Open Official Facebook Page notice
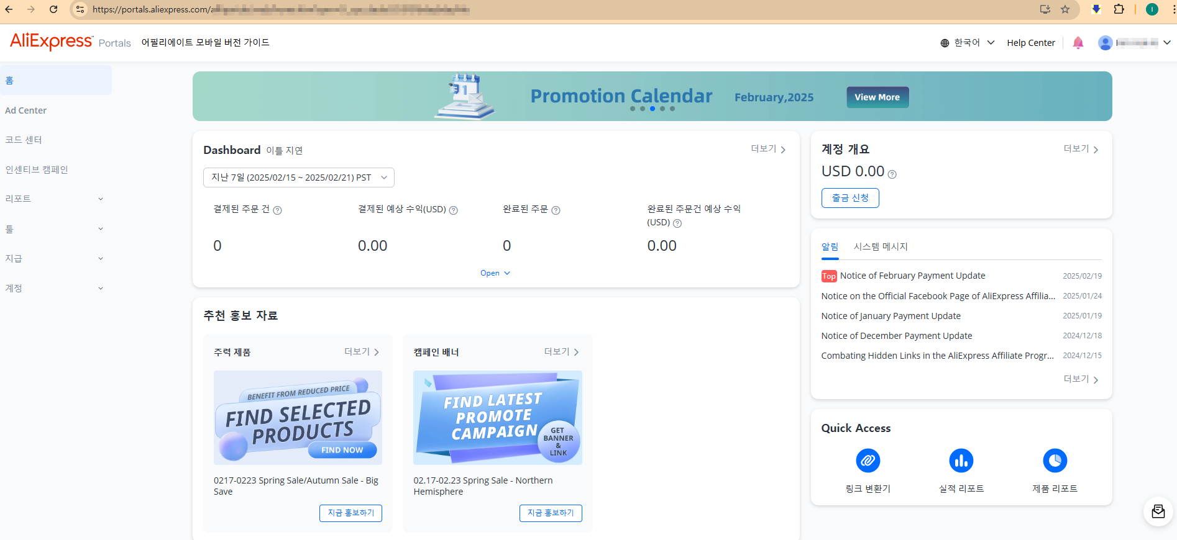The height and width of the screenshot is (540, 1177). tap(938, 296)
